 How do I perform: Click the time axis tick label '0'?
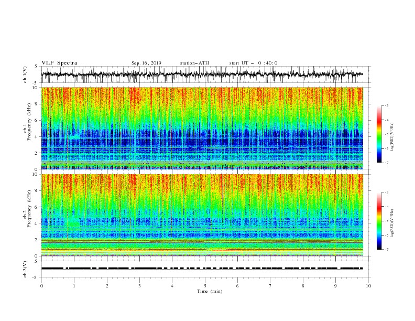[41, 286]
